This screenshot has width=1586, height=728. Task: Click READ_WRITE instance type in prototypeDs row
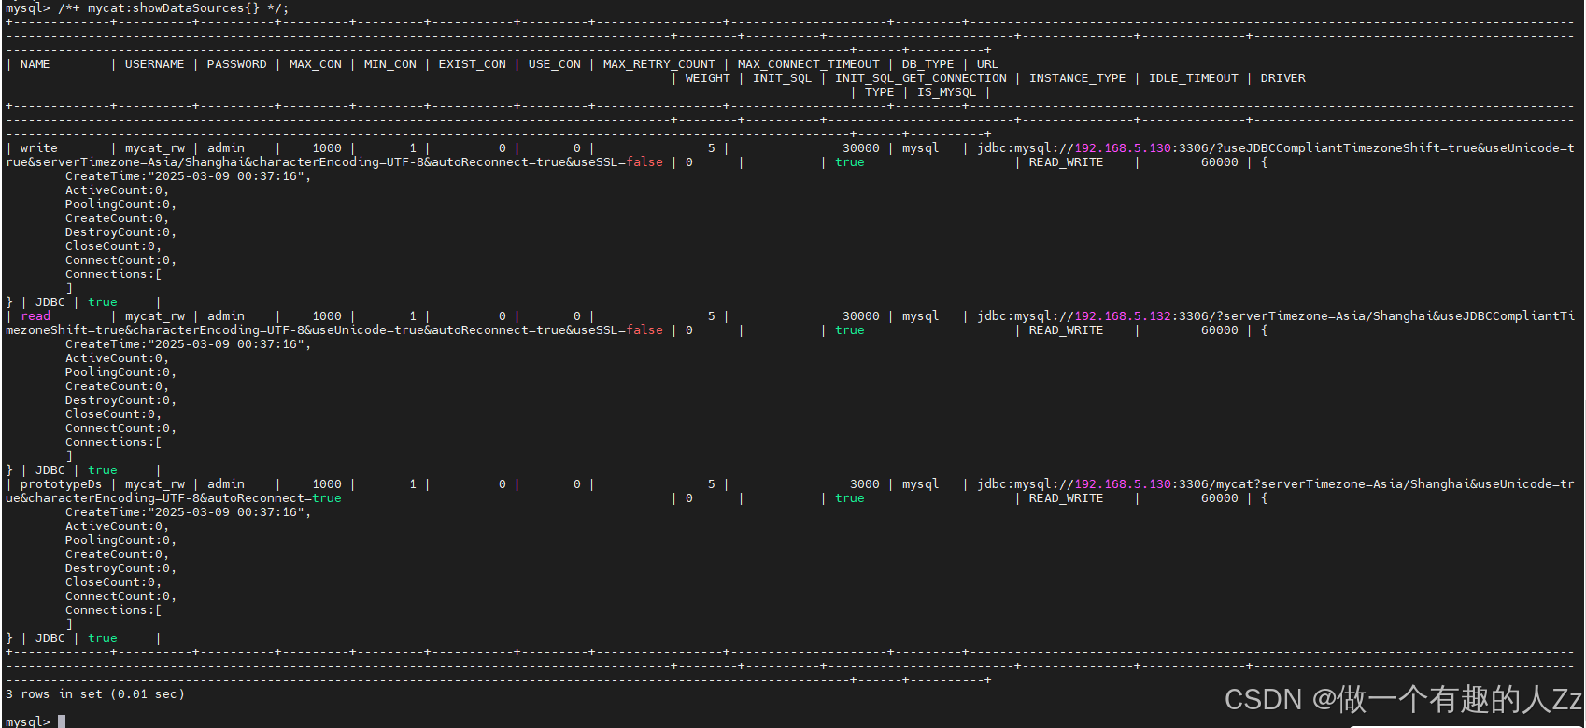point(1066,498)
